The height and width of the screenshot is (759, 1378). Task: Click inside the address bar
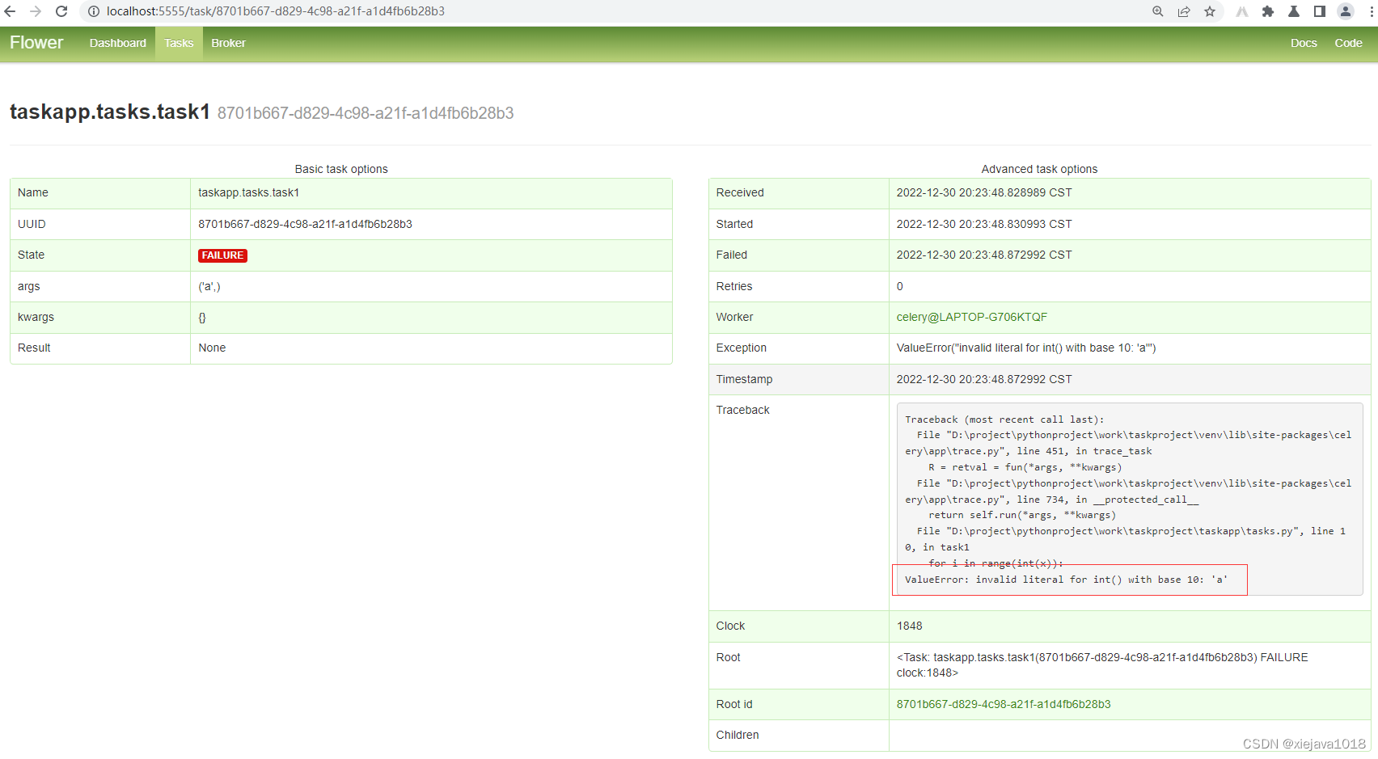pos(323,11)
